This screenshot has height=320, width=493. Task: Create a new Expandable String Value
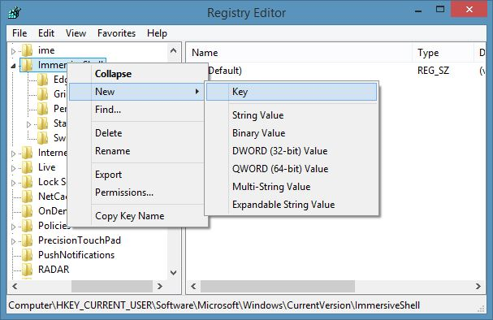click(x=292, y=205)
